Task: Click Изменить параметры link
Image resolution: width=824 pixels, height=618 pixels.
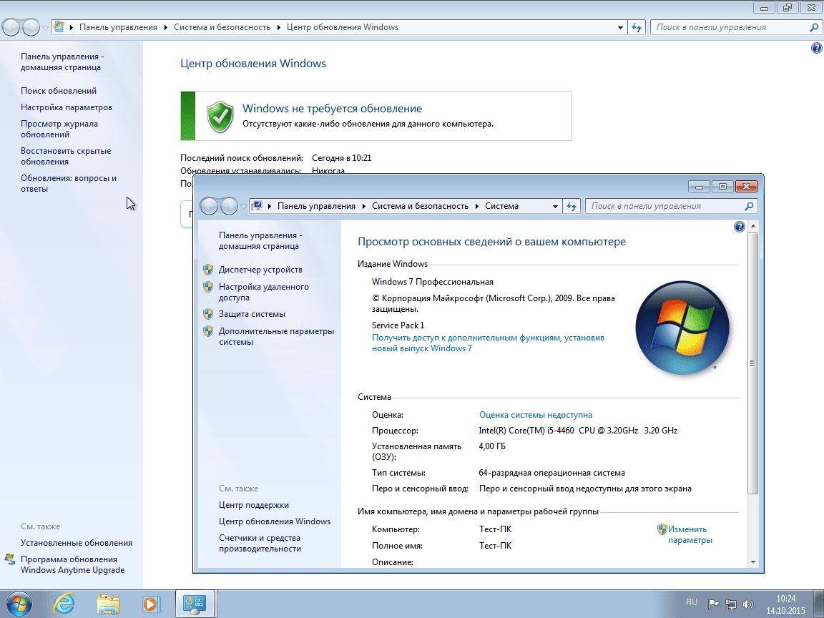Action: [x=690, y=534]
